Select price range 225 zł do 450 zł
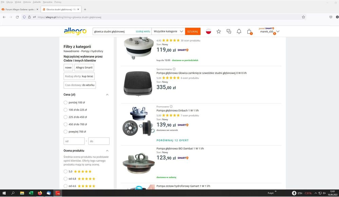The height and width of the screenshot is (197, 339). coord(65,117)
